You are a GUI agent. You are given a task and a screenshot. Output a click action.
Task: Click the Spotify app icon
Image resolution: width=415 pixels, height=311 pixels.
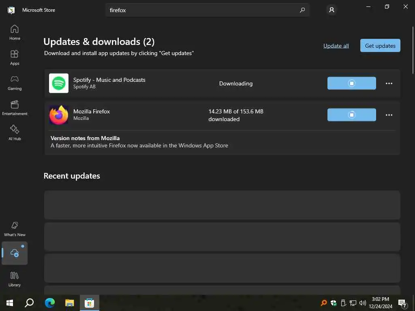59,83
